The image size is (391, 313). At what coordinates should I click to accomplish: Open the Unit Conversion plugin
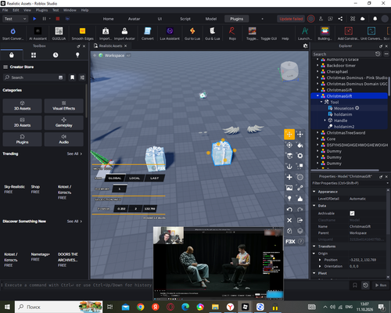(371, 34)
